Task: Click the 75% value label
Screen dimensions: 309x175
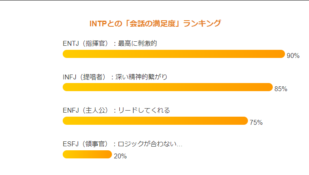Action: (256, 123)
